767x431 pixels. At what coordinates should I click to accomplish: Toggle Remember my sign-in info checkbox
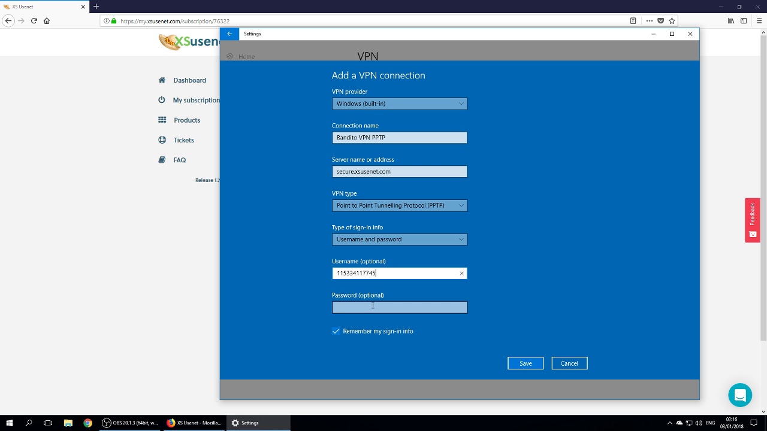coord(336,331)
